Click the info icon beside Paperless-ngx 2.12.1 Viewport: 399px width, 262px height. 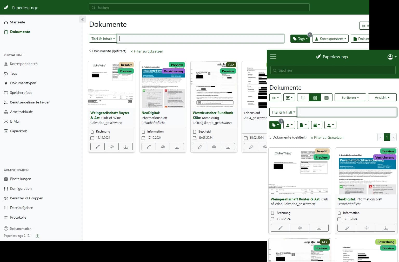coord(37,236)
